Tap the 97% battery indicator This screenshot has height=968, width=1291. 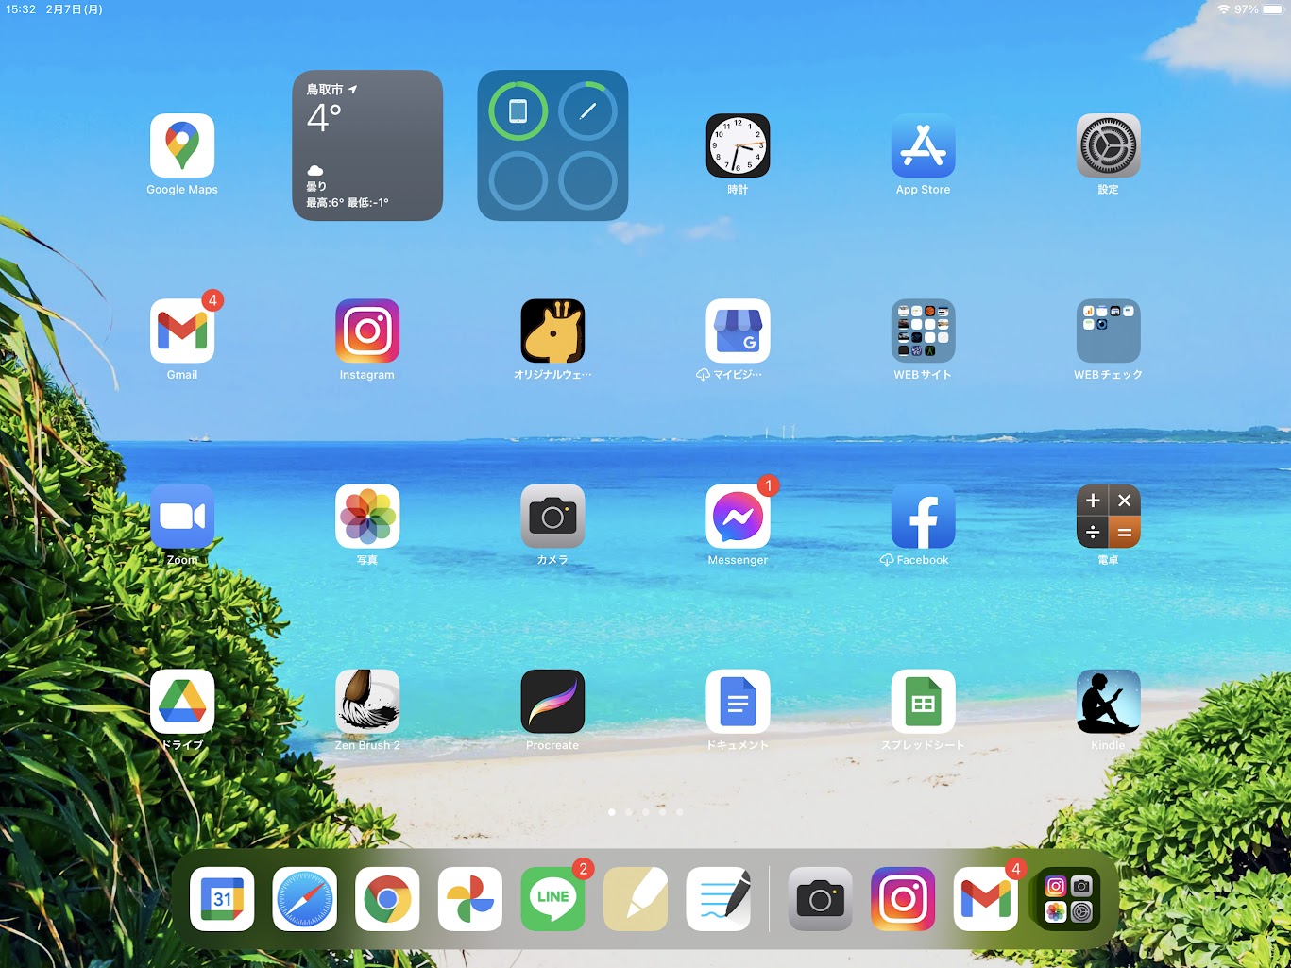pyautogui.click(x=1260, y=9)
